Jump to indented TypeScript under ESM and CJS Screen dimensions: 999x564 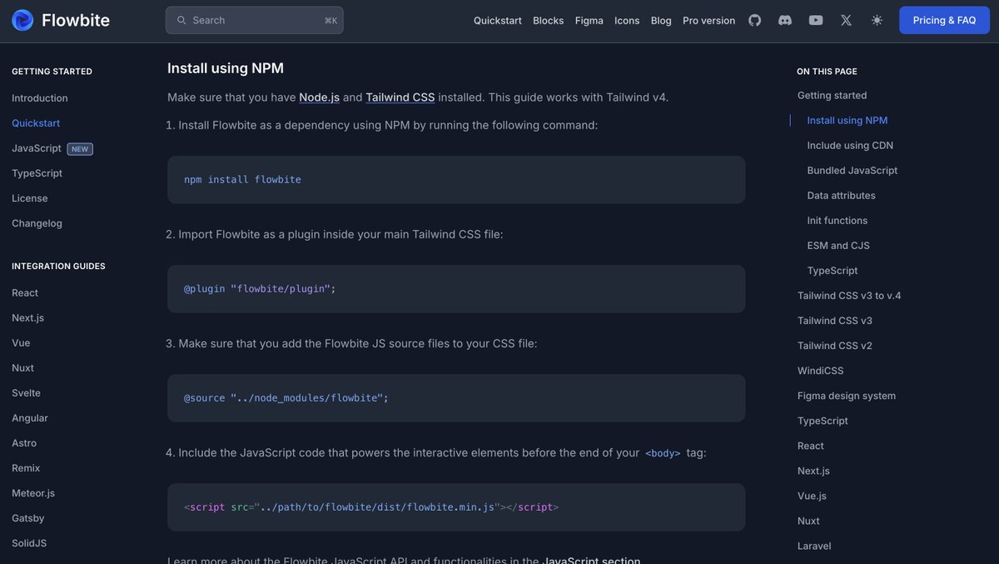[x=832, y=271]
